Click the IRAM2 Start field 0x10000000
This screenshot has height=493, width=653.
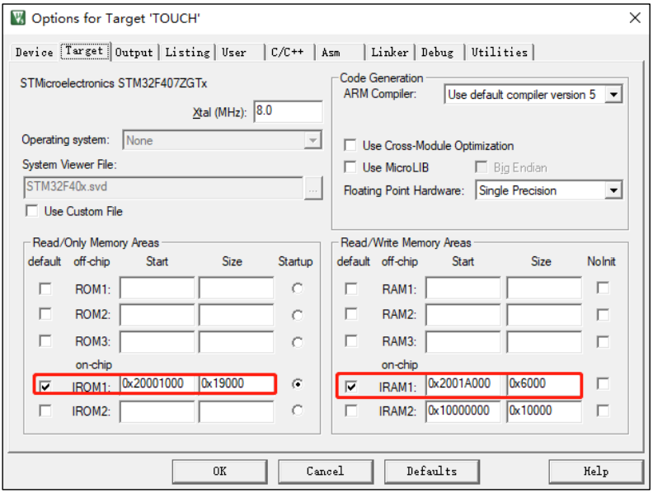[x=463, y=411]
